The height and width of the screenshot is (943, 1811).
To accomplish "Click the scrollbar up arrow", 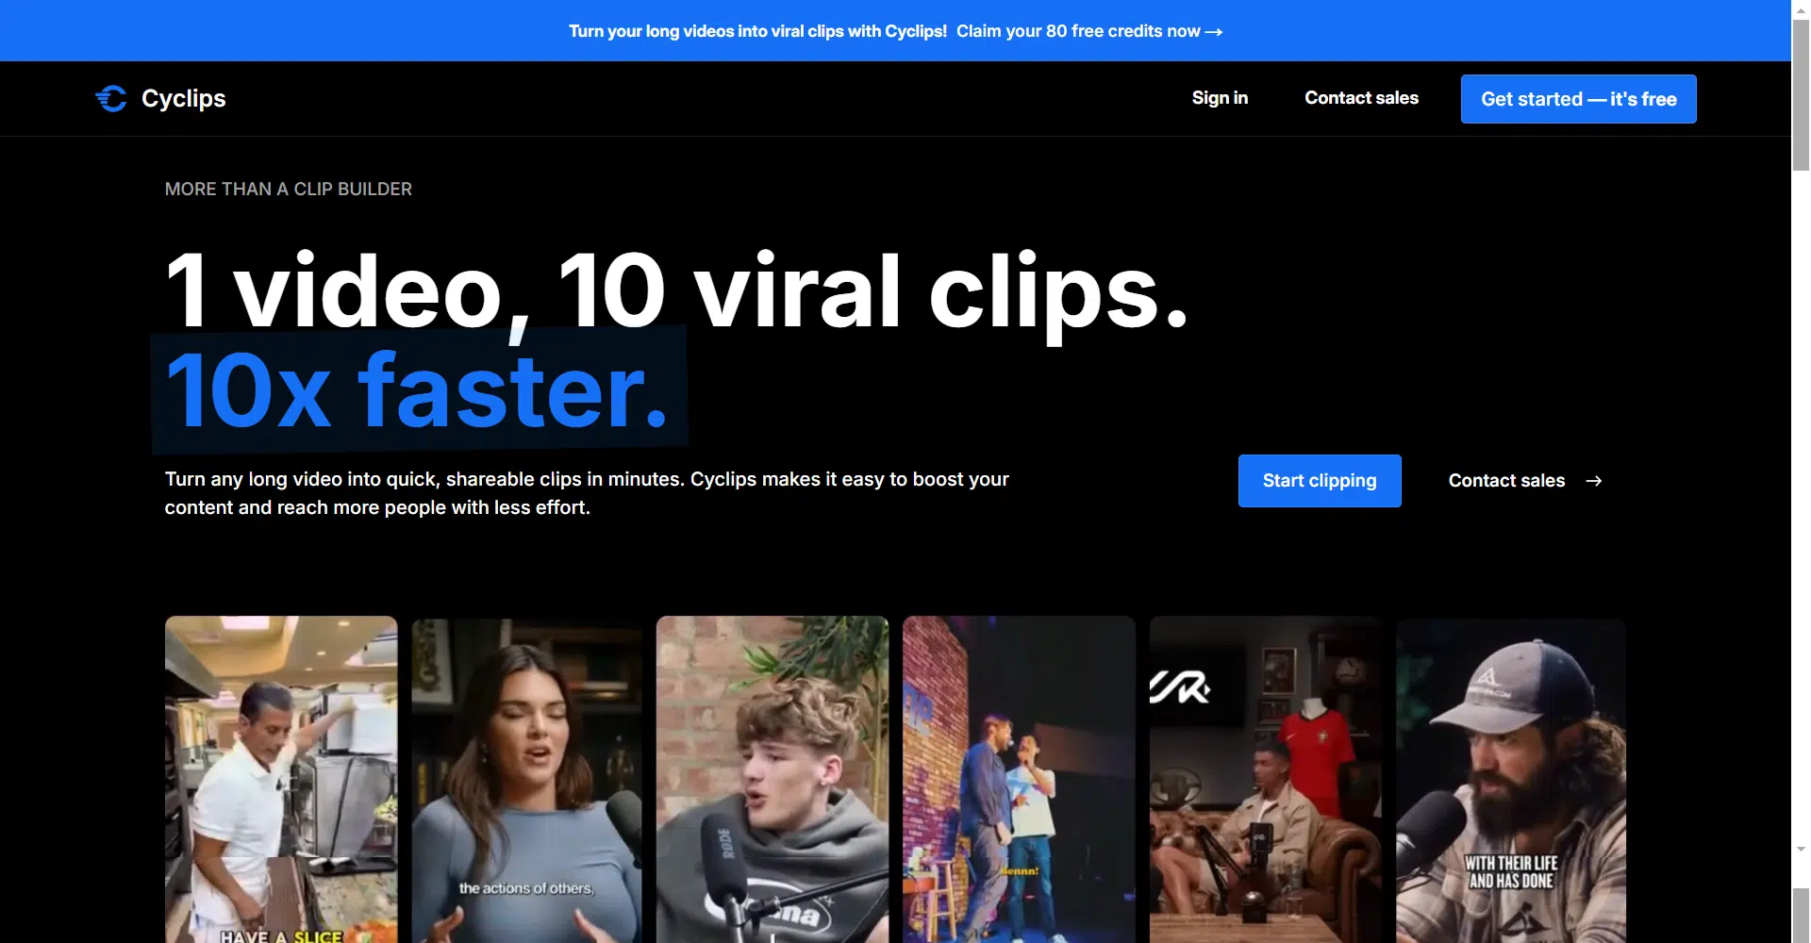I will click(x=1801, y=8).
